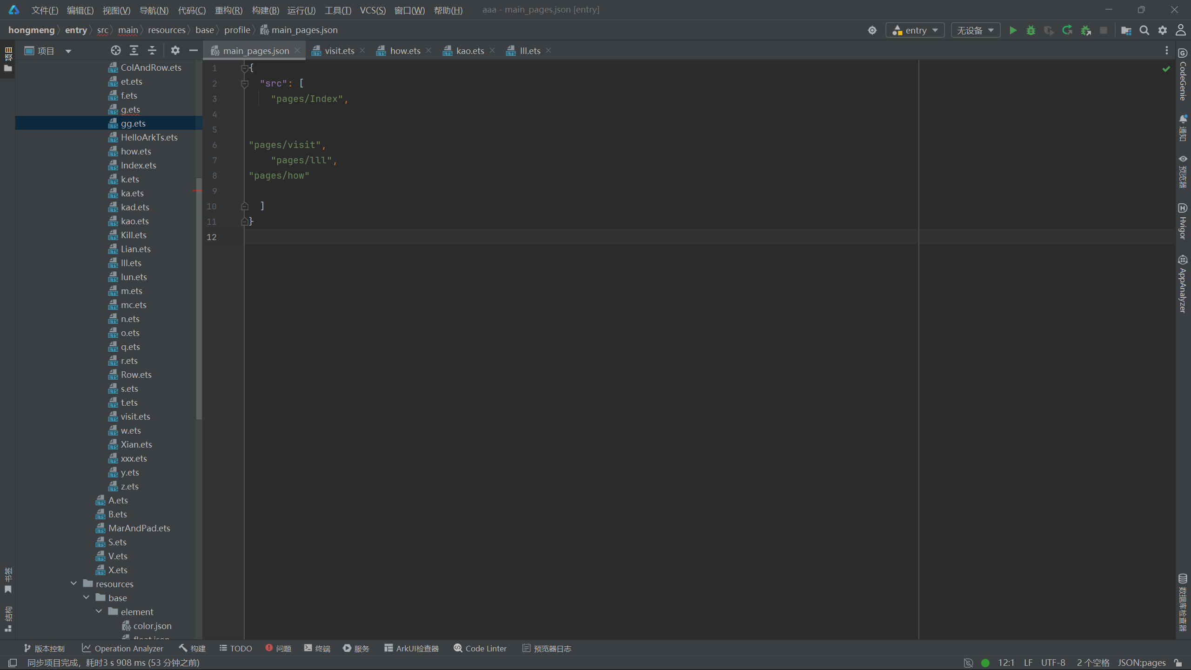
Task: Open editor tabs more-options menu
Action: tap(1166, 50)
